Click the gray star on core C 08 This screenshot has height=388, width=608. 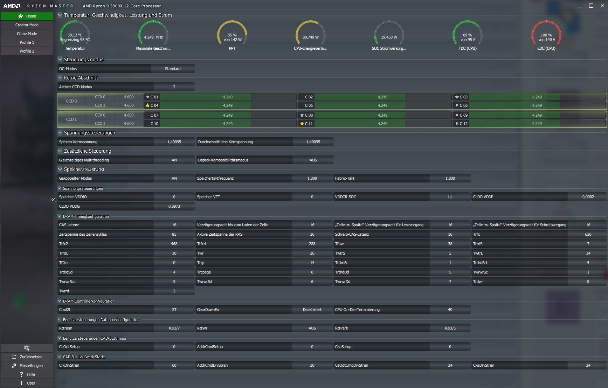[x=302, y=115]
